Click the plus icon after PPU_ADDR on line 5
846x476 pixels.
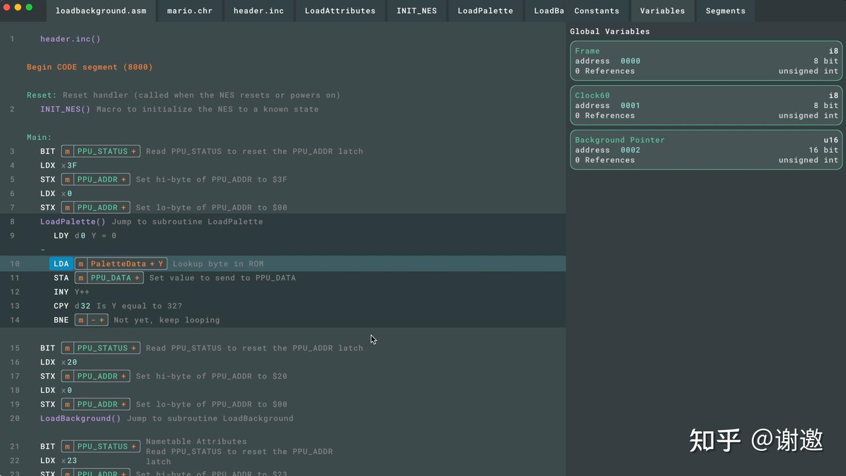pyautogui.click(x=123, y=179)
